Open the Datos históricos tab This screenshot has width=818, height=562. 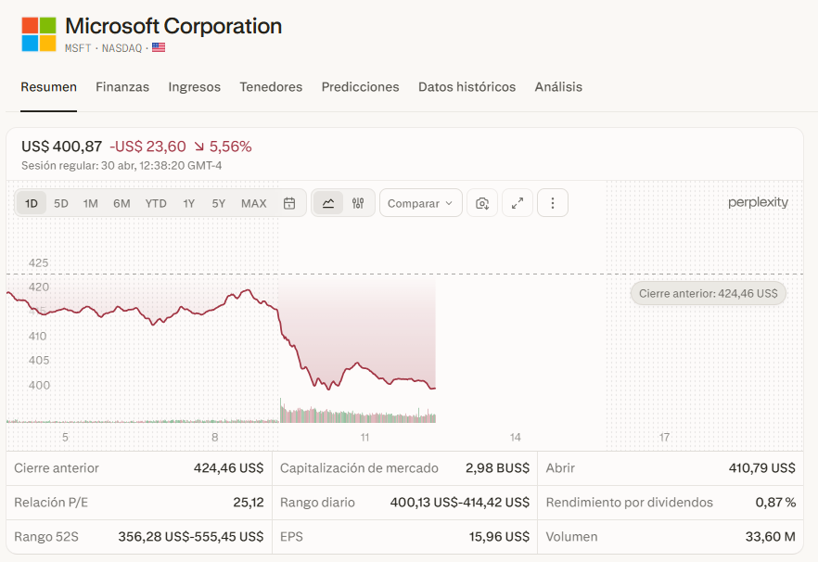coord(467,87)
